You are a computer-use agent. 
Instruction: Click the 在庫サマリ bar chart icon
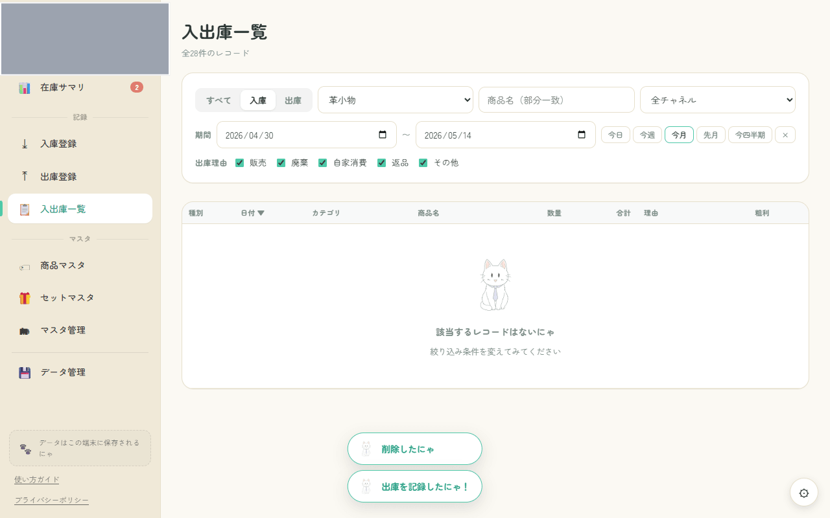[x=25, y=87]
